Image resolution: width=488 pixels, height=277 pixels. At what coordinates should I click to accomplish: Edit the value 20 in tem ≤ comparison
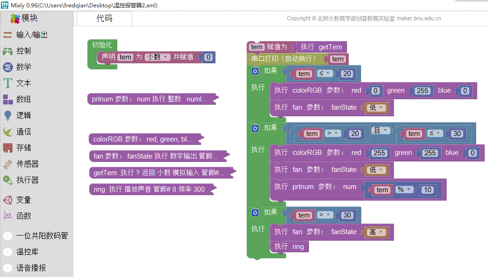tap(347, 74)
